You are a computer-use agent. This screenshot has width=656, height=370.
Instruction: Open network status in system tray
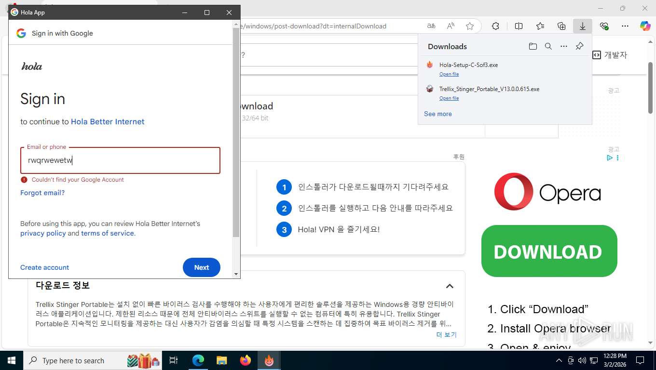point(594,360)
